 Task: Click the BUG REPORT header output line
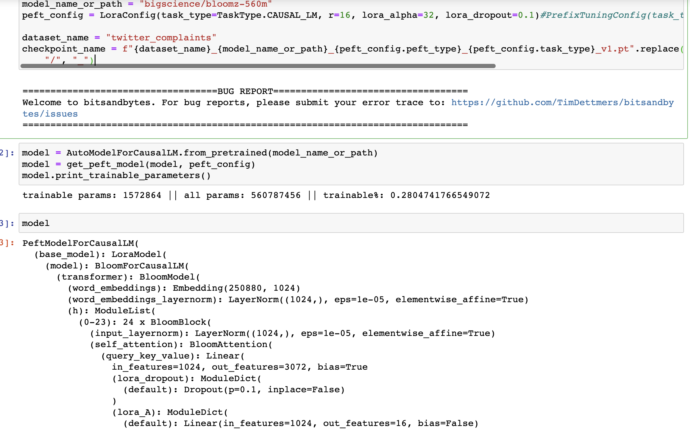coord(245,91)
